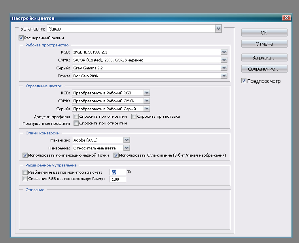Close the Настройки цветов dialog

point(286,18)
